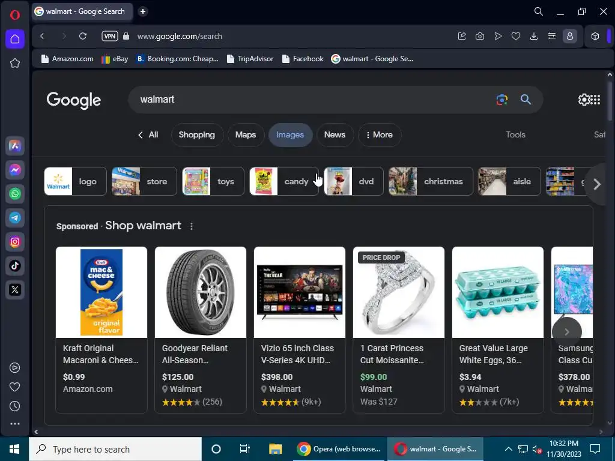Search by image with Google Lens icon
The width and height of the screenshot is (615, 461).
[502, 100]
